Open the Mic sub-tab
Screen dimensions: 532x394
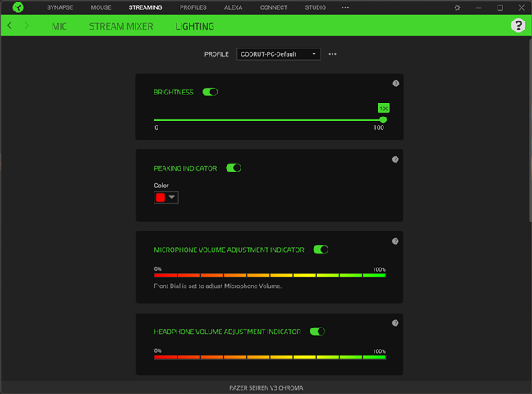pyautogui.click(x=59, y=26)
